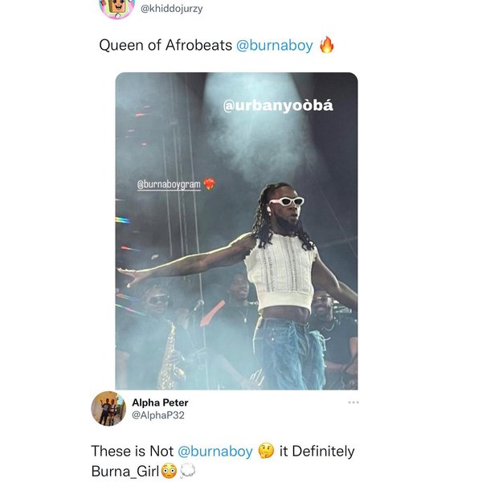Tap the @burnaboygram tag on the photo

[x=169, y=185]
